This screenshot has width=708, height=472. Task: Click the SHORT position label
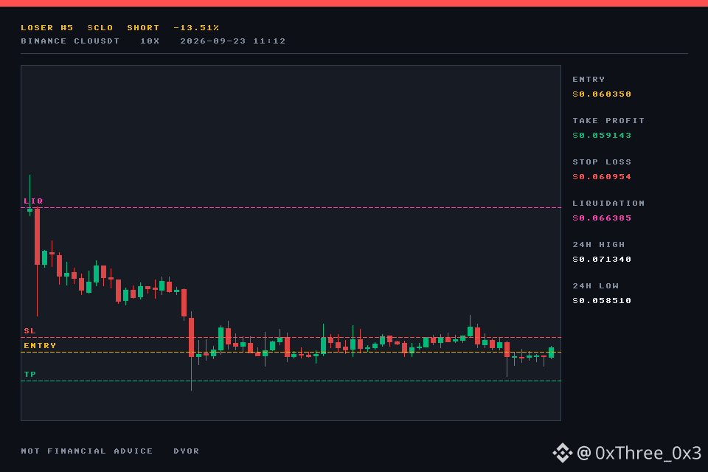tap(143, 27)
